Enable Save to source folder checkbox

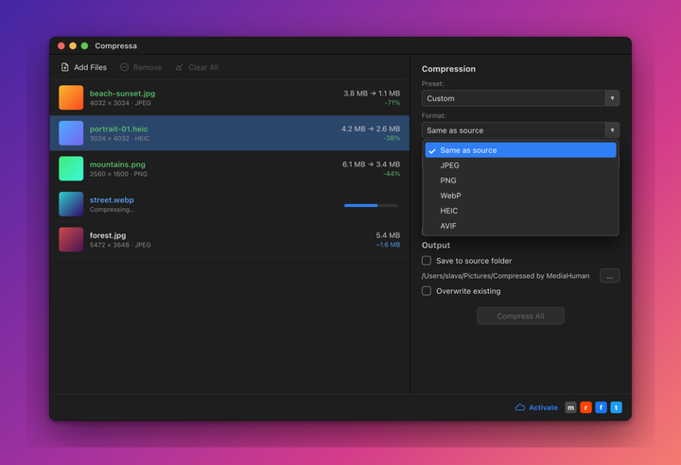tap(427, 261)
